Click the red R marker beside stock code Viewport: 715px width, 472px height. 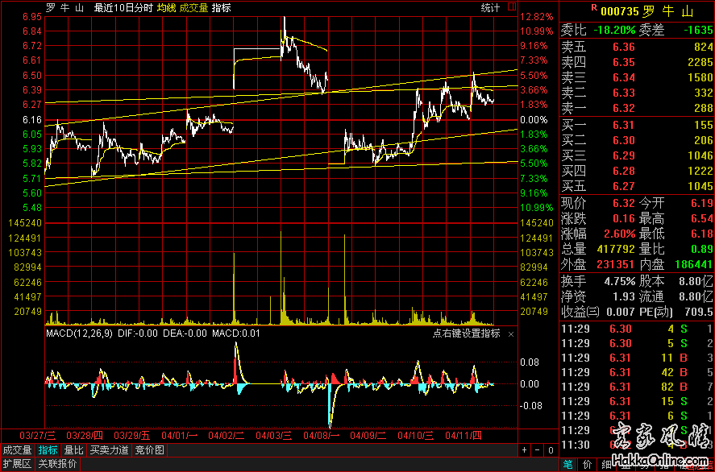coord(595,8)
